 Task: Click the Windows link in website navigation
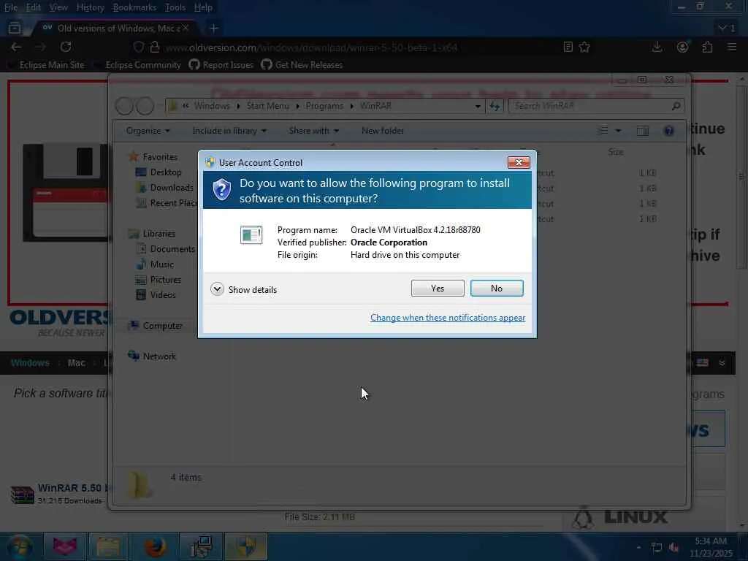point(30,363)
